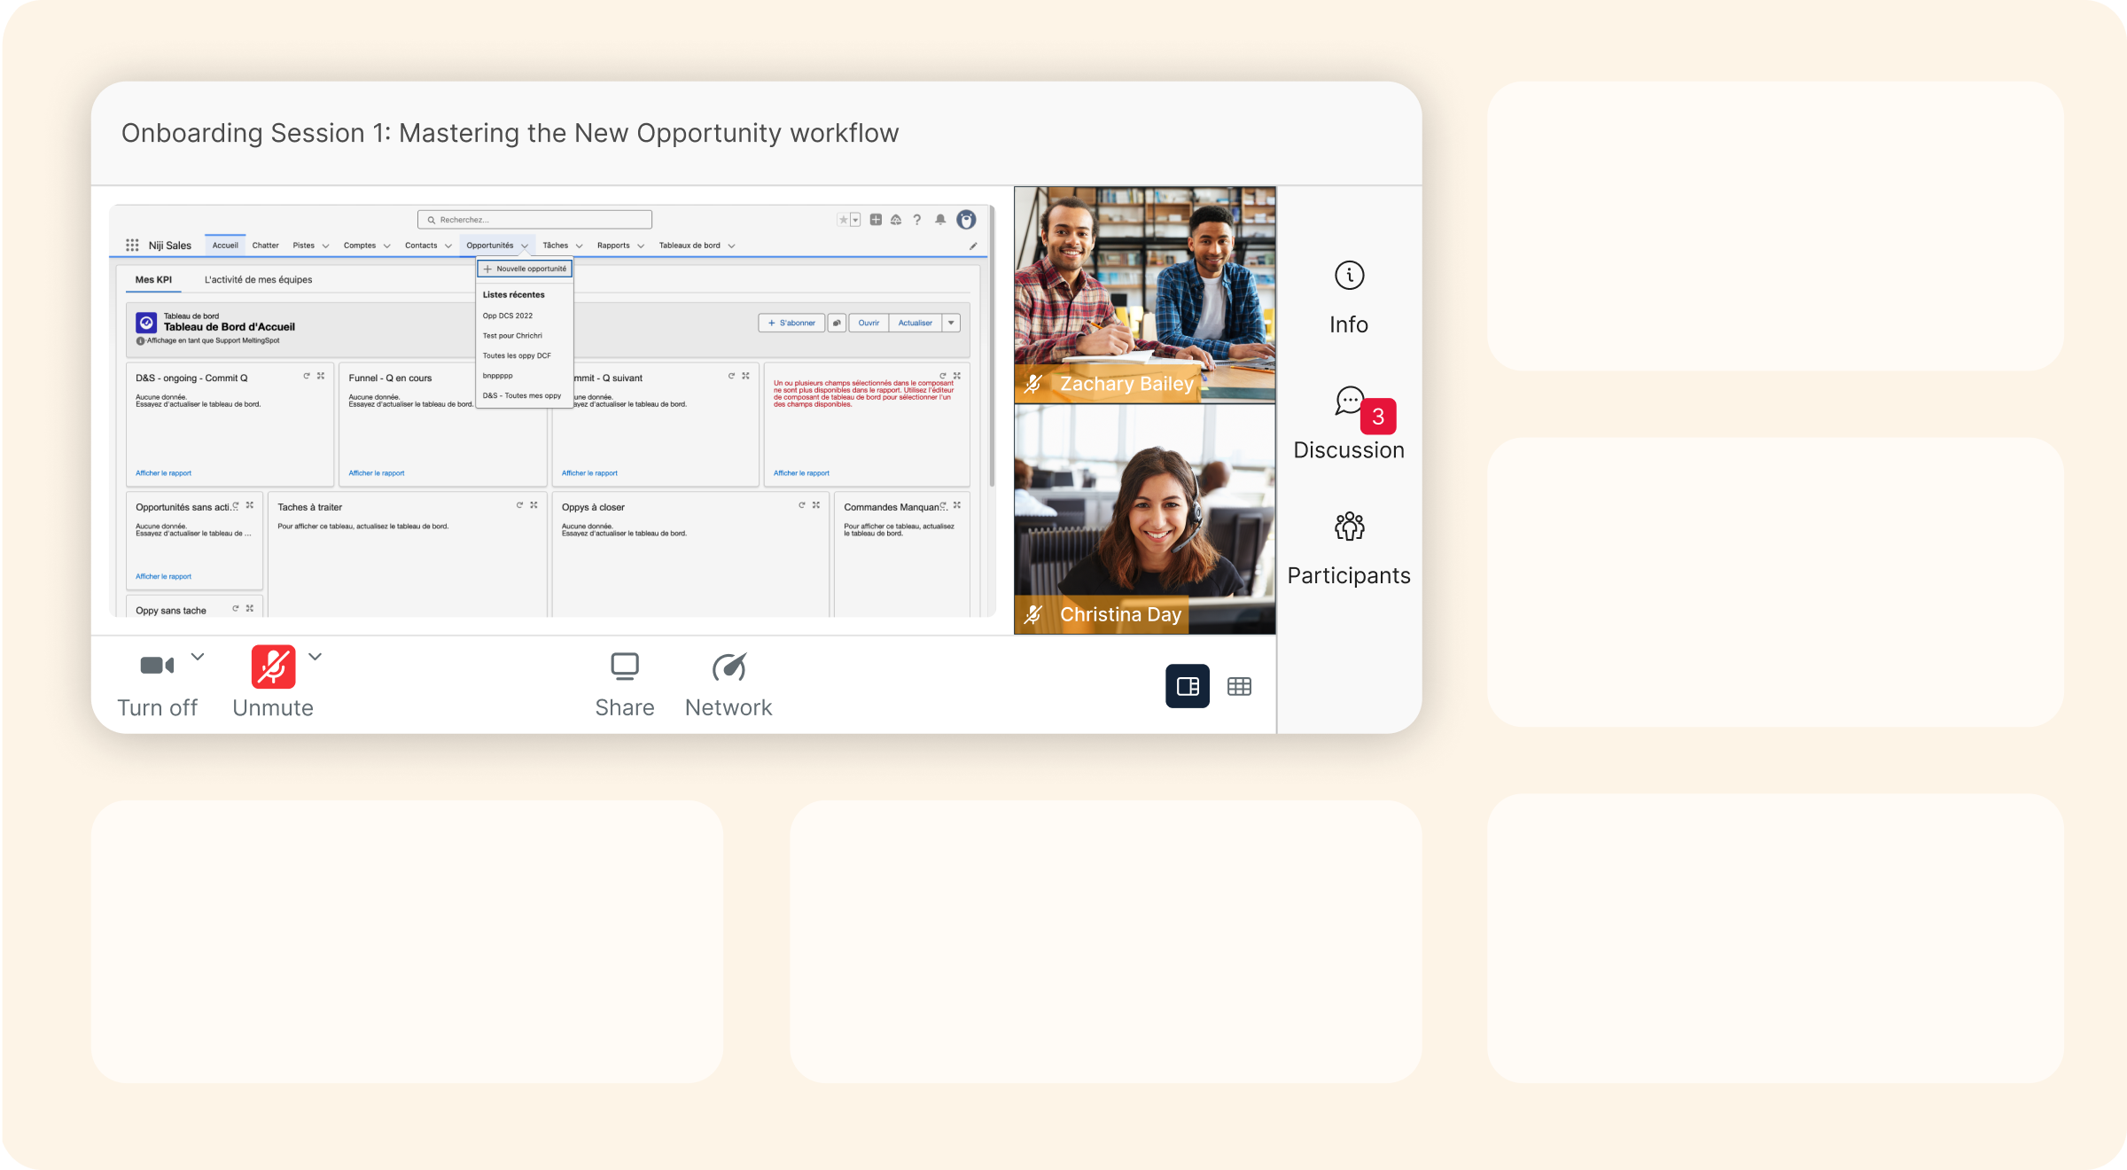Viewport: 2127px width, 1170px height.
Task: Expand the camera options chevron
Action: (198, 657)
